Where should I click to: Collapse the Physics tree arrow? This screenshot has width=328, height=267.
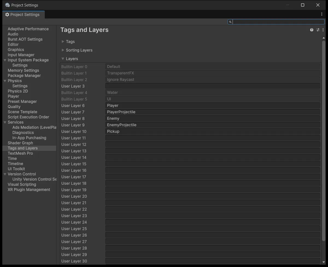5,81
